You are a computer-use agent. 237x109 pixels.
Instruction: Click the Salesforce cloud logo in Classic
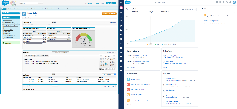(5, 3)
